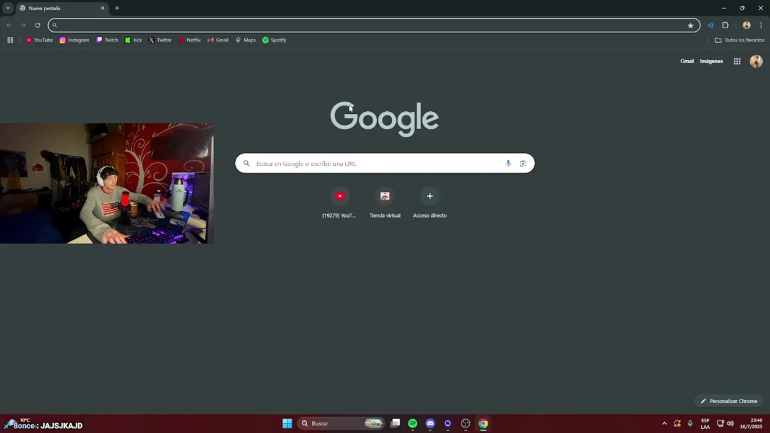Click the Gmail link on Google page
This screenshot has width=770, height=433.
click(x=687, y=61)
